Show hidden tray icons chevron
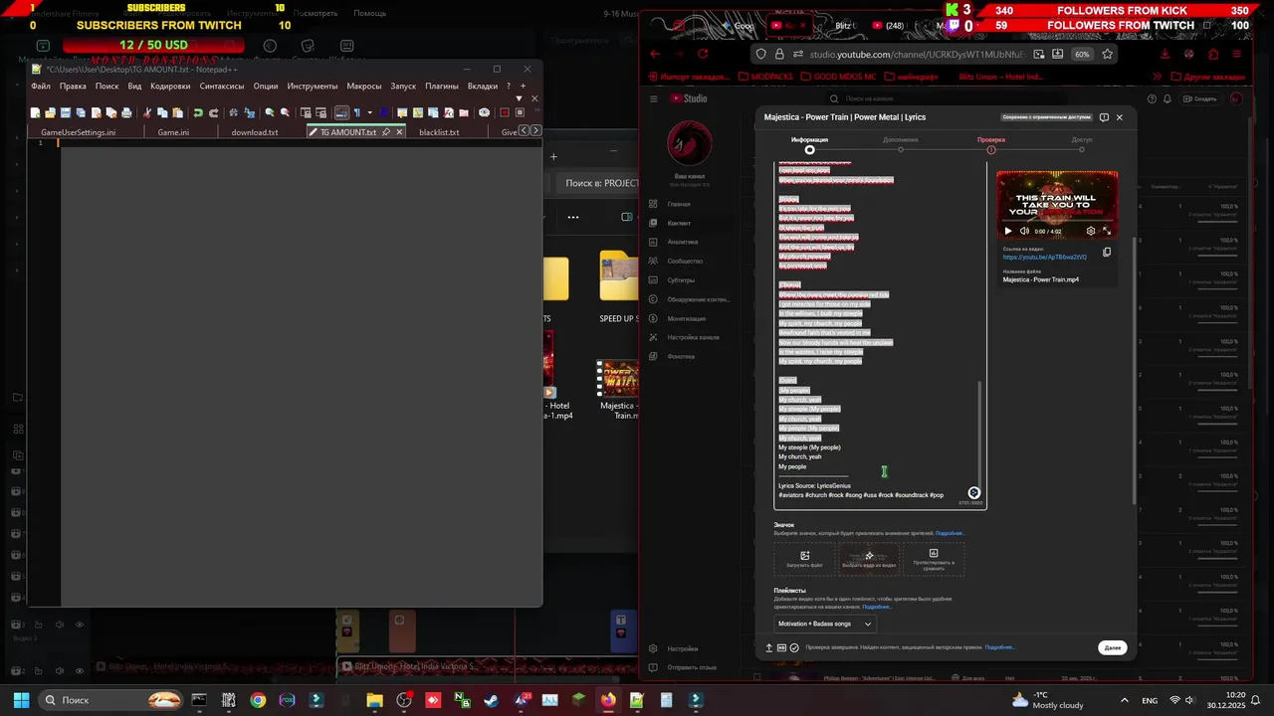 [1125, 700]
